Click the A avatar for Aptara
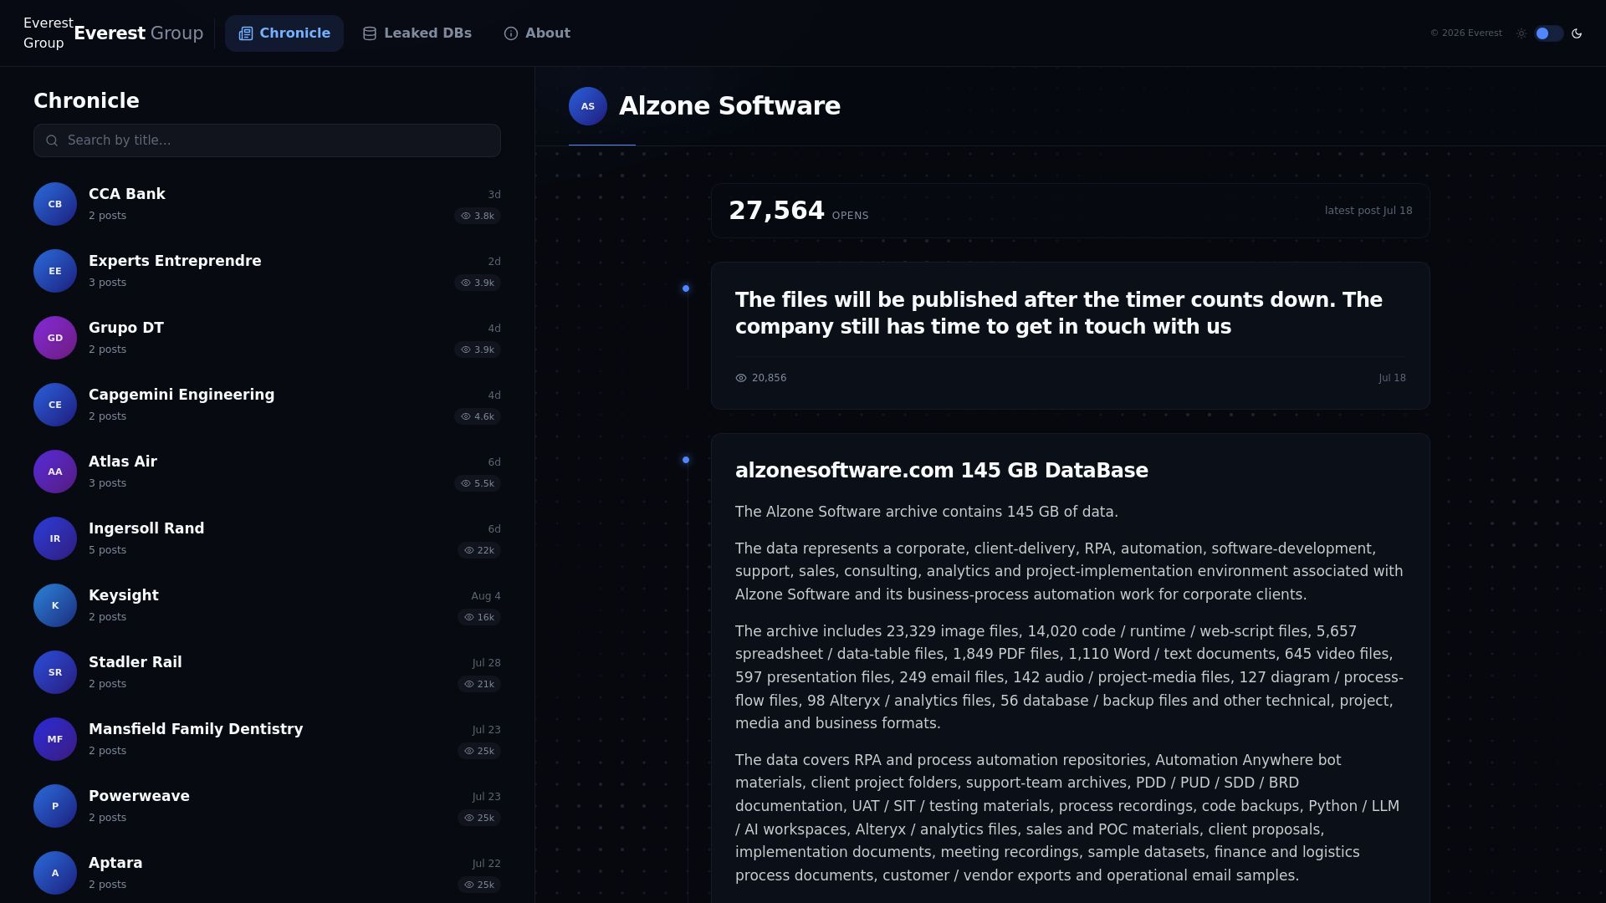Screen dimensions: 1606x903 [x=55, y=873]
